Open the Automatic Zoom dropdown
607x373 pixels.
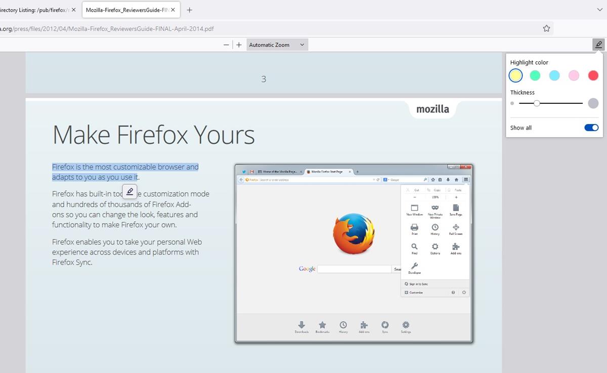pyautogui.click(x=277, y=45)
